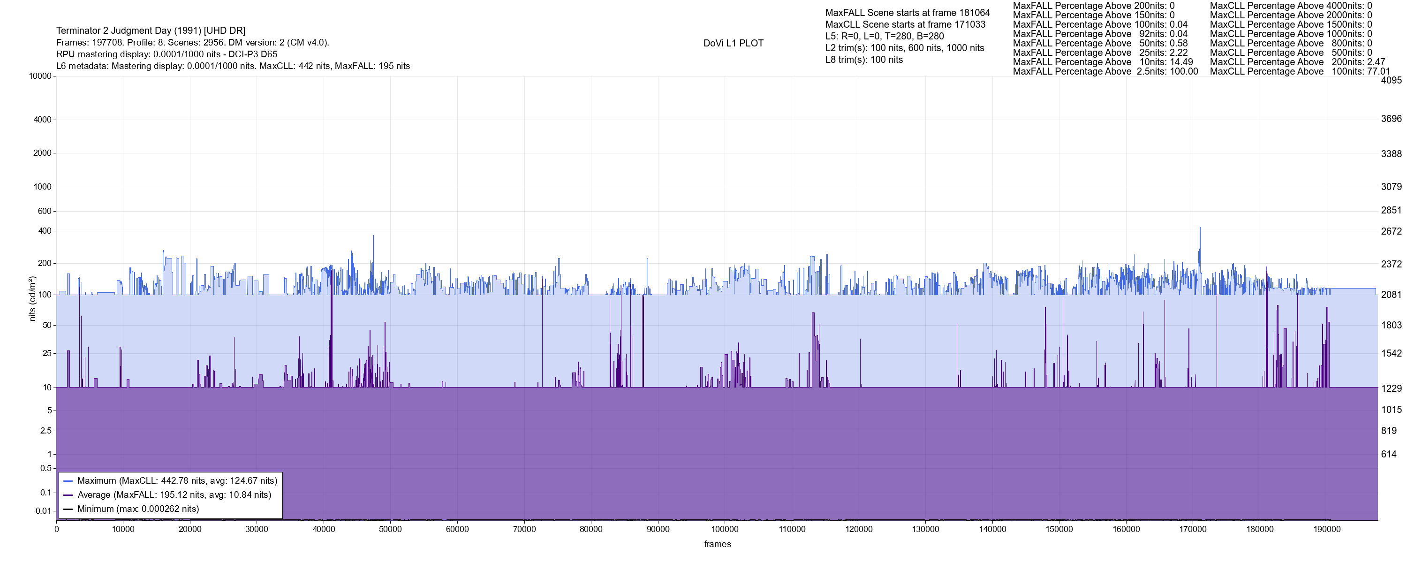This screenshot has width=1407, height=563.
Task: Select the Average MaxFALL legend entry text
Action: pos(174,495)
